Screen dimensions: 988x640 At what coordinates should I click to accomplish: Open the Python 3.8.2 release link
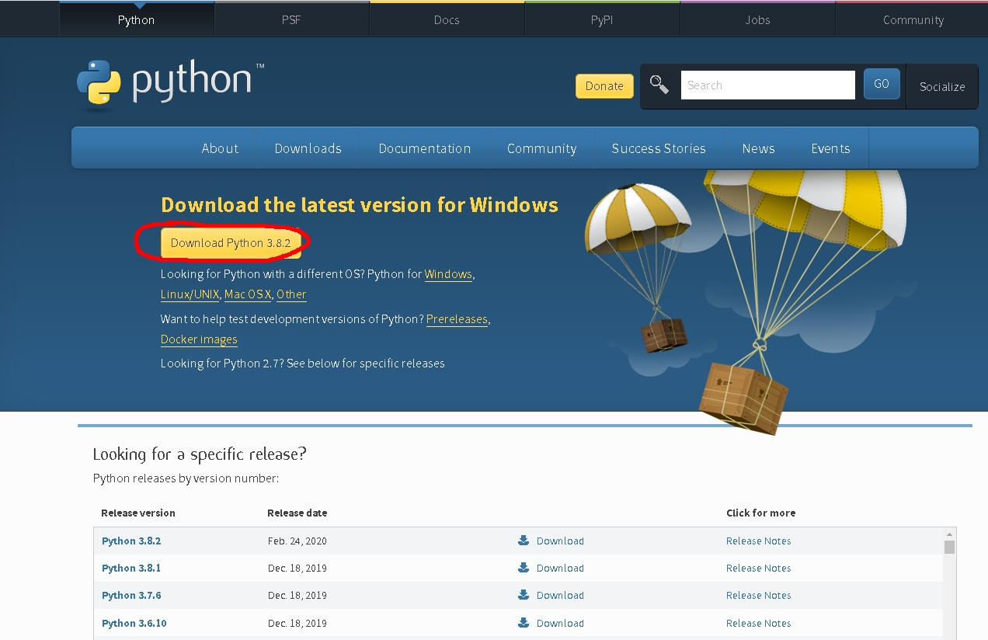[131, 541]
